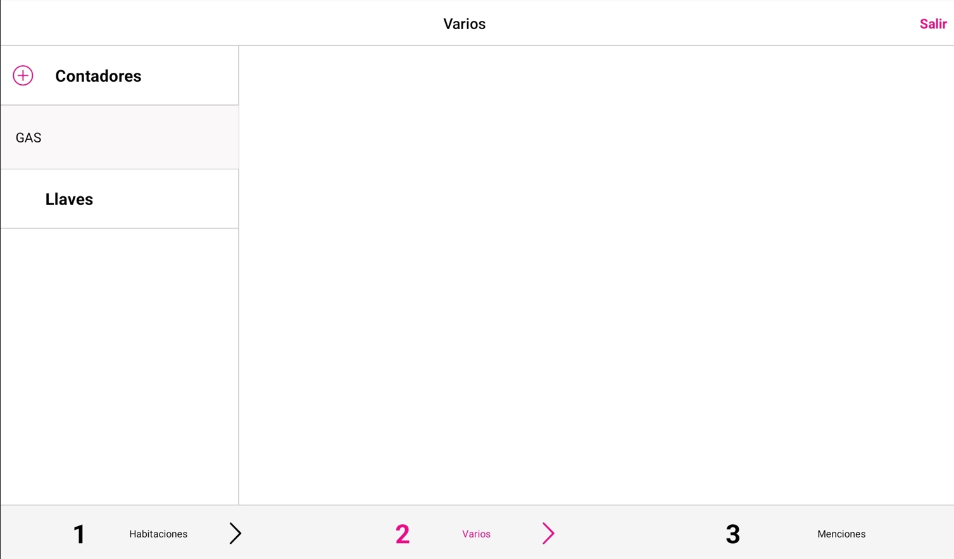Click the black chevron after Habitaciones
954x559 pixels.
click(235, 534)
